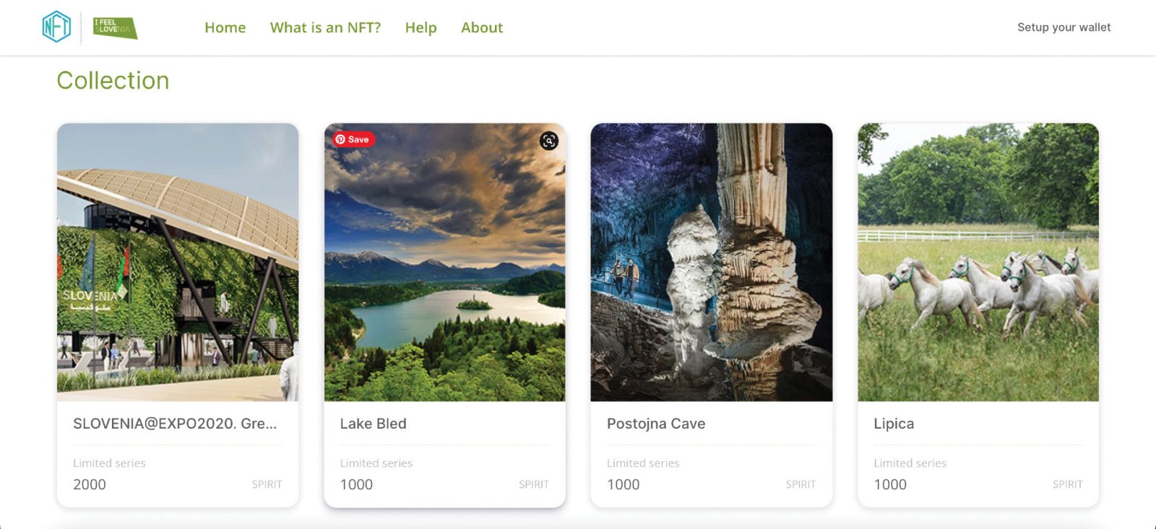Click the Lipica card title
1156x529 pixels.
pyautogui.click(x=894, y=424)
